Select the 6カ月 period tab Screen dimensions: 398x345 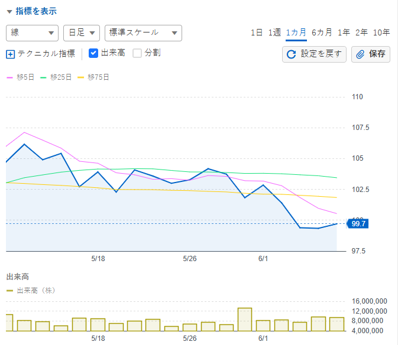322,32
